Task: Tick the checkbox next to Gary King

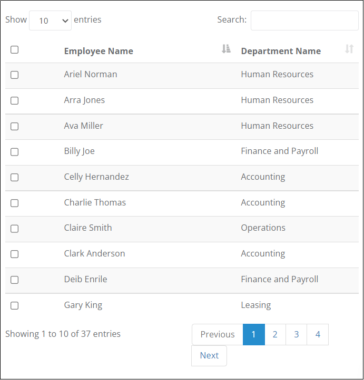Action: tap(15, 305)
